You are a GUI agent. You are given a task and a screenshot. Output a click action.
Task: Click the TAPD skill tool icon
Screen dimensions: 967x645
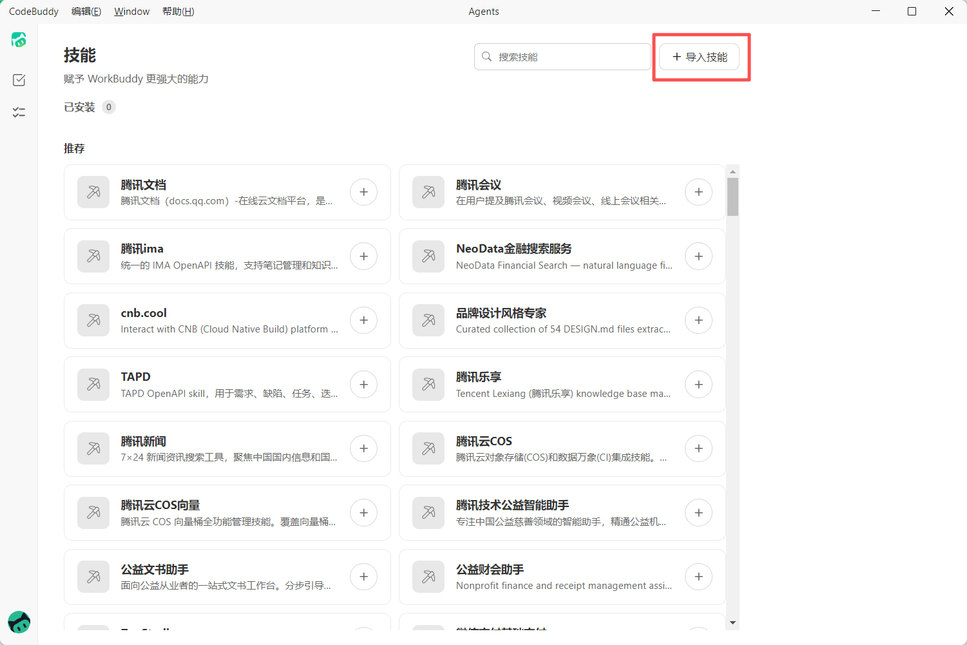click(x=93, y=385)
